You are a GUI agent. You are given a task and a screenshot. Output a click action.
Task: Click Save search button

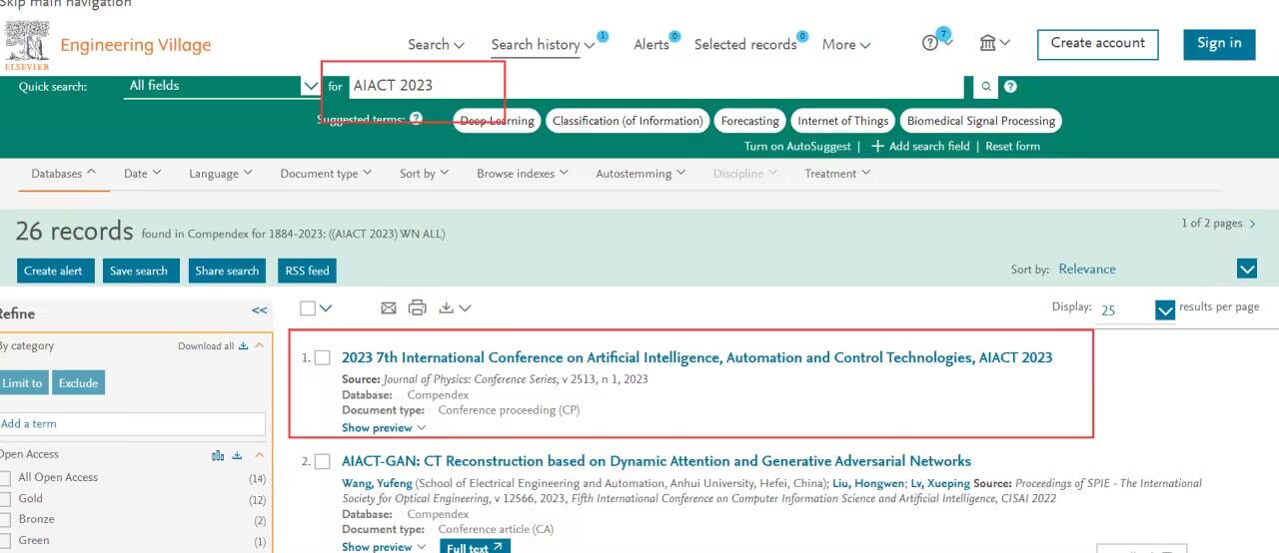click(141, 271)
